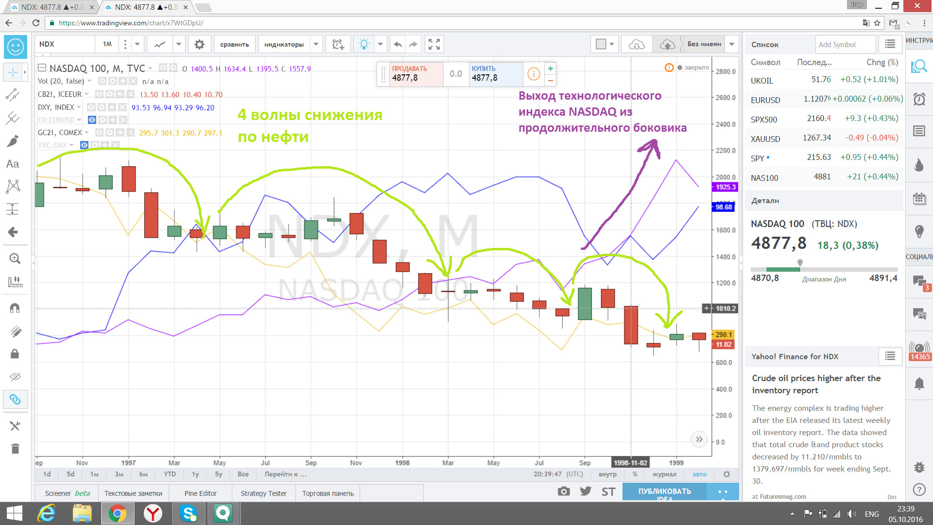933x525 pixels.
Task: Select the 1y time range
Action: tap(195, 474)
